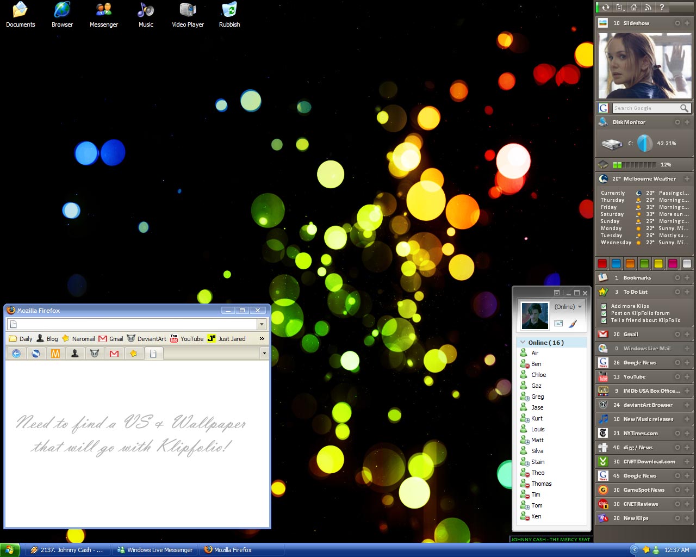Click the New Music releases note icon

[603, 419]
